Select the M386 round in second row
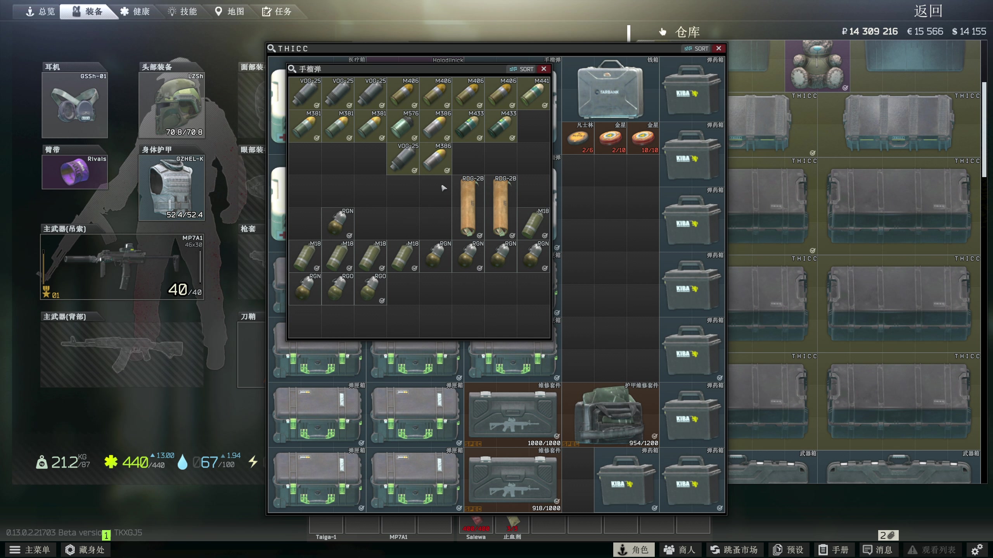This screenshot has height=558, width=993. pos(436,126)
